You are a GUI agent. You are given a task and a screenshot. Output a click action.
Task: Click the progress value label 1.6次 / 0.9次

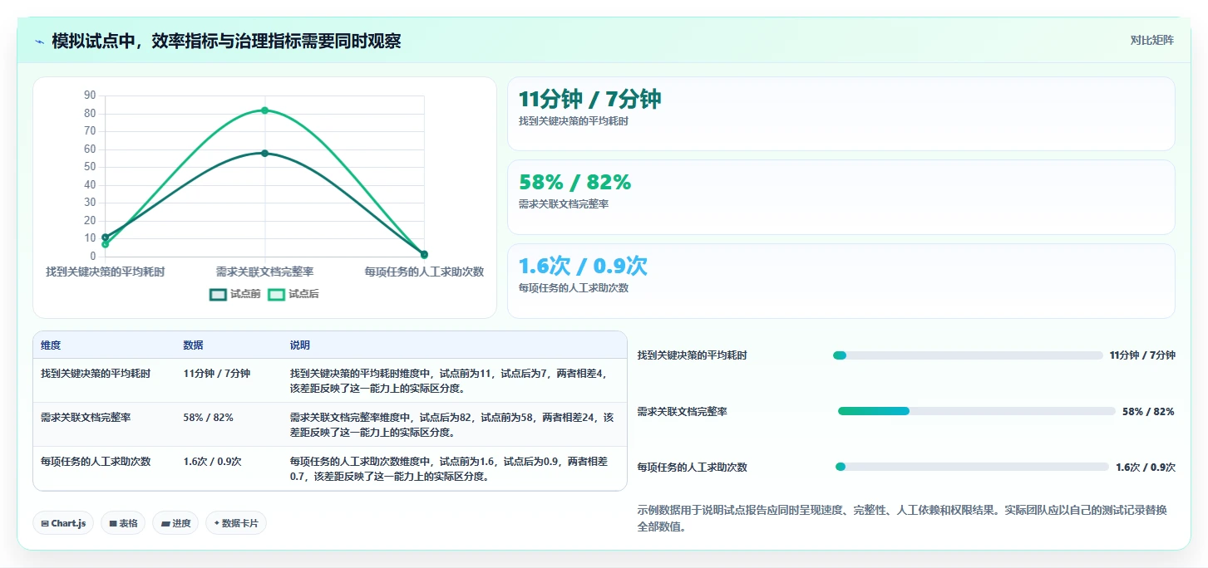tap(1146, 468)
